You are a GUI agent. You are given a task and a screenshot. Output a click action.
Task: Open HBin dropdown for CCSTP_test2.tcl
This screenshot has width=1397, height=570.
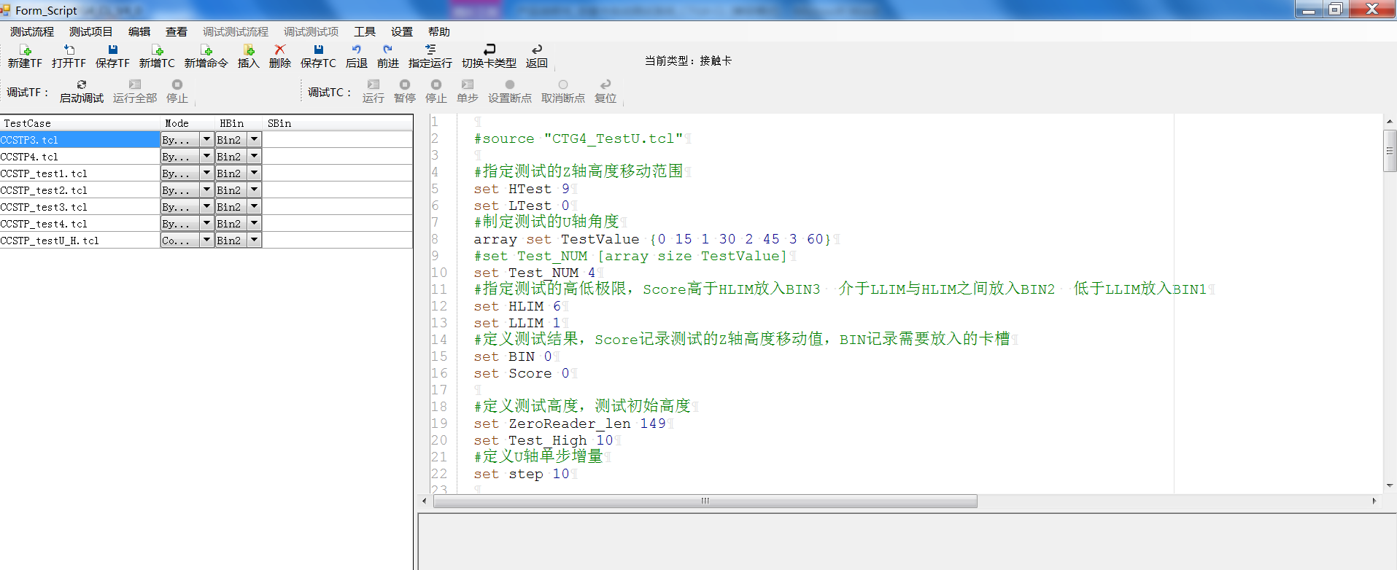click(x=254, y=190)
